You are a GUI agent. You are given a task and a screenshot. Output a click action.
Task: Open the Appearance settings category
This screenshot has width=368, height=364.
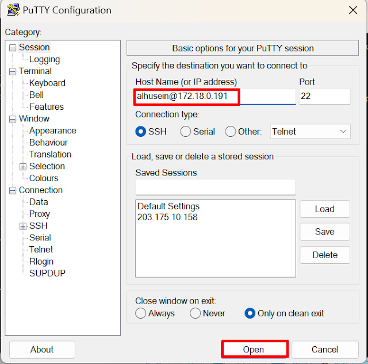[x=53, y=131]
